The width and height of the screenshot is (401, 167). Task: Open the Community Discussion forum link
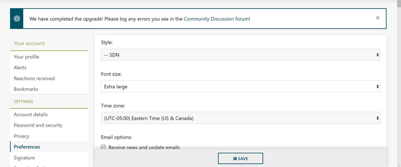(x=216, y=18)
